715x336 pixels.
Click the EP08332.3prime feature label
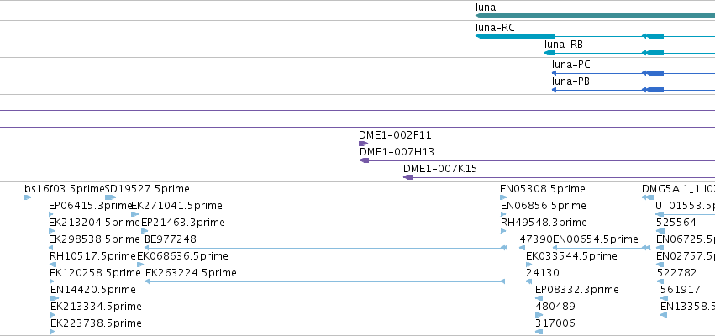(x=577, y=290)
